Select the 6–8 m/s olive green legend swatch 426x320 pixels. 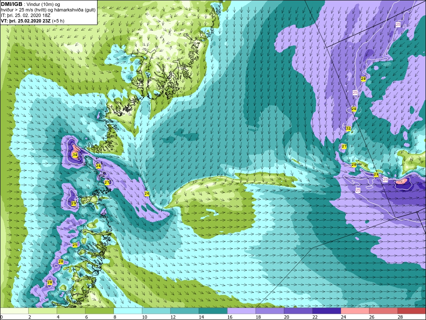(99, 311)
